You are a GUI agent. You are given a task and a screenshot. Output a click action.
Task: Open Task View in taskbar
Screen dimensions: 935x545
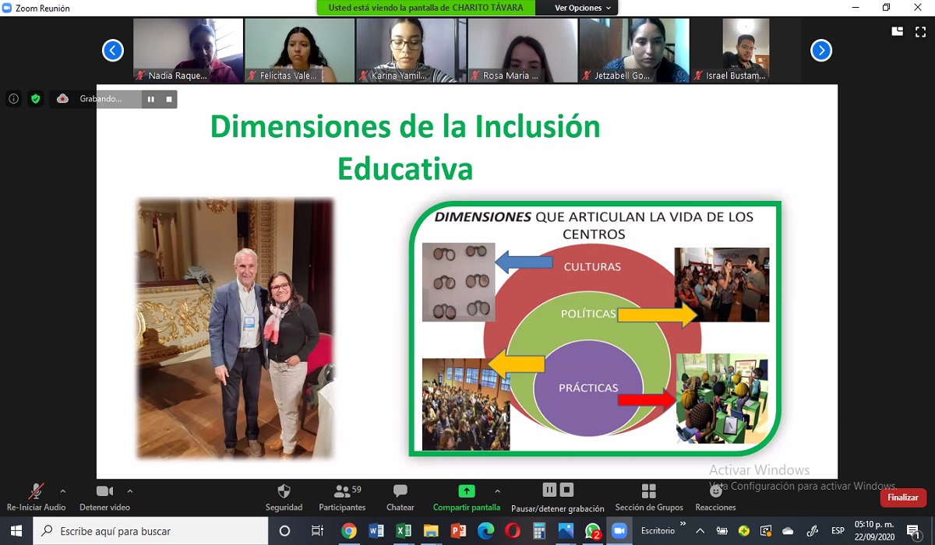(x=317, y=531)
